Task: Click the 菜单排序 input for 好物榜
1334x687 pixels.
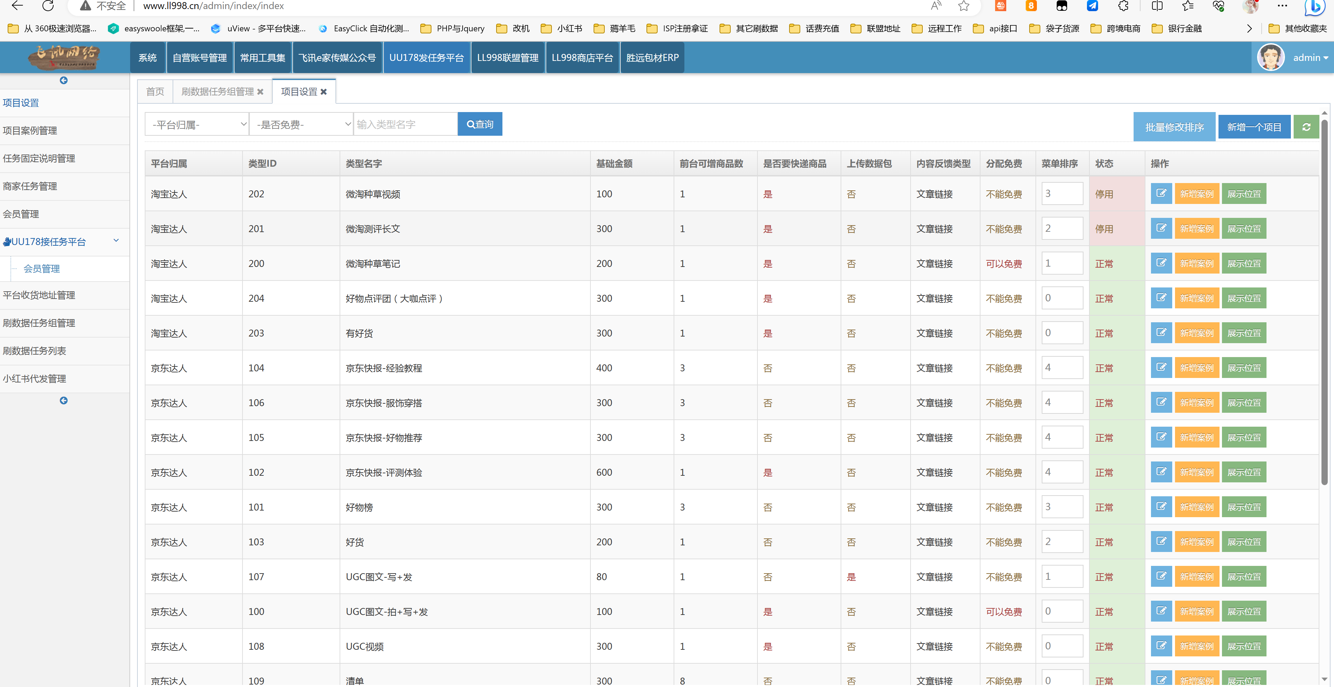Action: click(1062, 506)
